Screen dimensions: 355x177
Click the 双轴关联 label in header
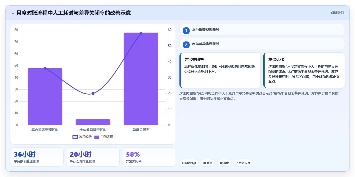point(337,13)
